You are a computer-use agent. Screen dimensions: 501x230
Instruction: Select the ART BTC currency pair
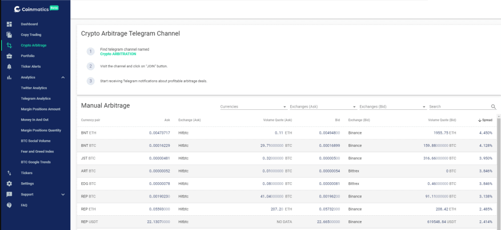click(x=88, y=171)
